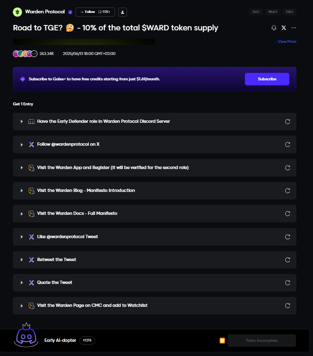
Task: Expand the Visit Warden App and Register task
Action: [22, 167]
